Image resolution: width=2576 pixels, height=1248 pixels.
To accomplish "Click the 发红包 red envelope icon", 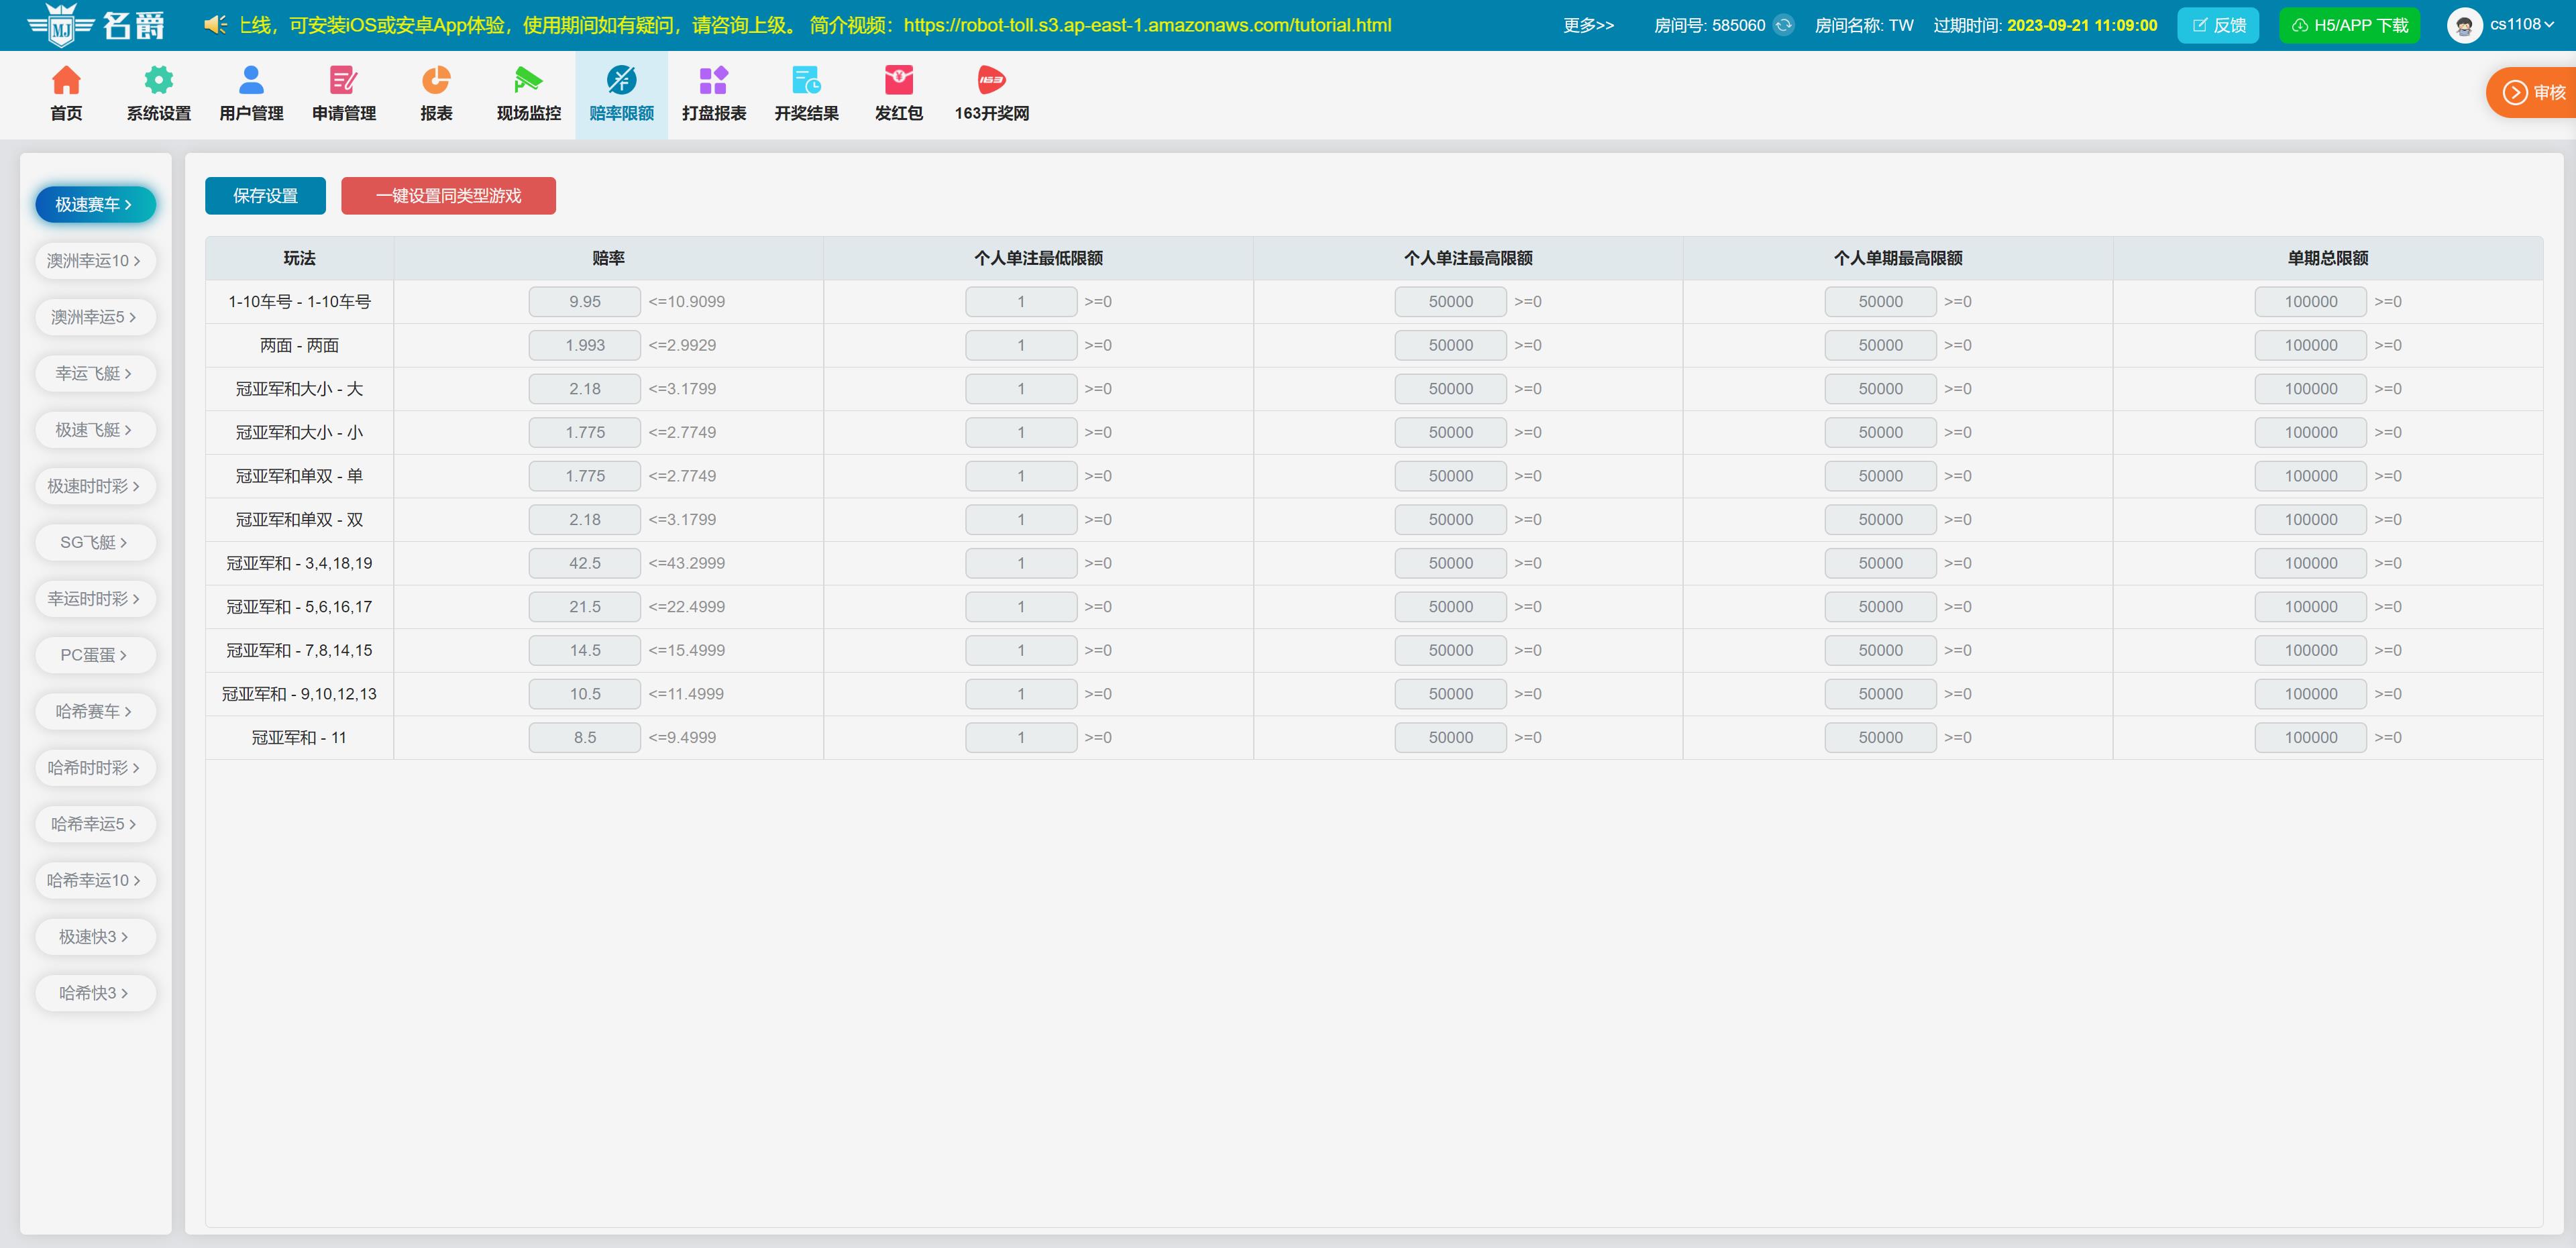I will (898, 81).
